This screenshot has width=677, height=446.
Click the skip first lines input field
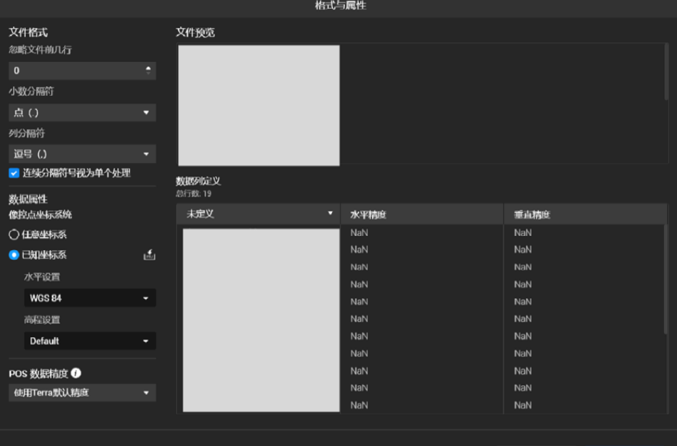82,70
